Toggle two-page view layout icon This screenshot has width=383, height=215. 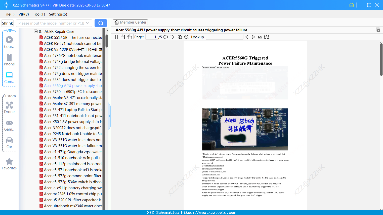pos(115,37)
